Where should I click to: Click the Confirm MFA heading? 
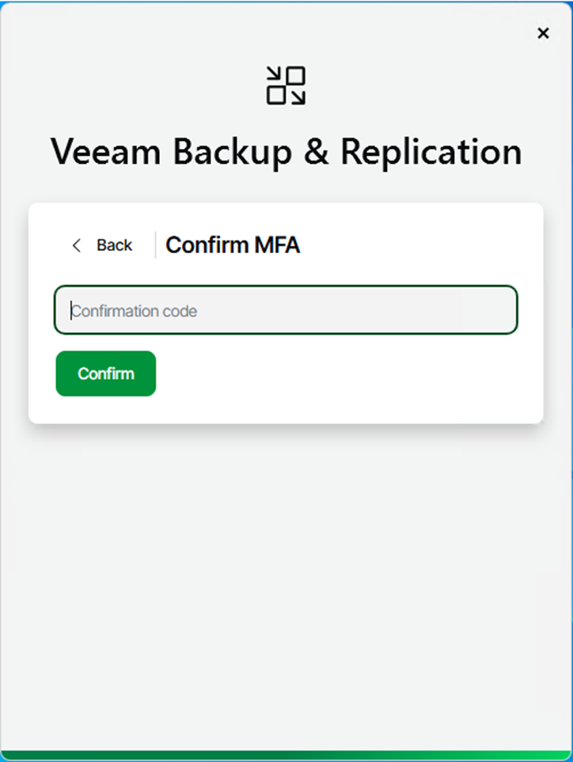point(233,245)
